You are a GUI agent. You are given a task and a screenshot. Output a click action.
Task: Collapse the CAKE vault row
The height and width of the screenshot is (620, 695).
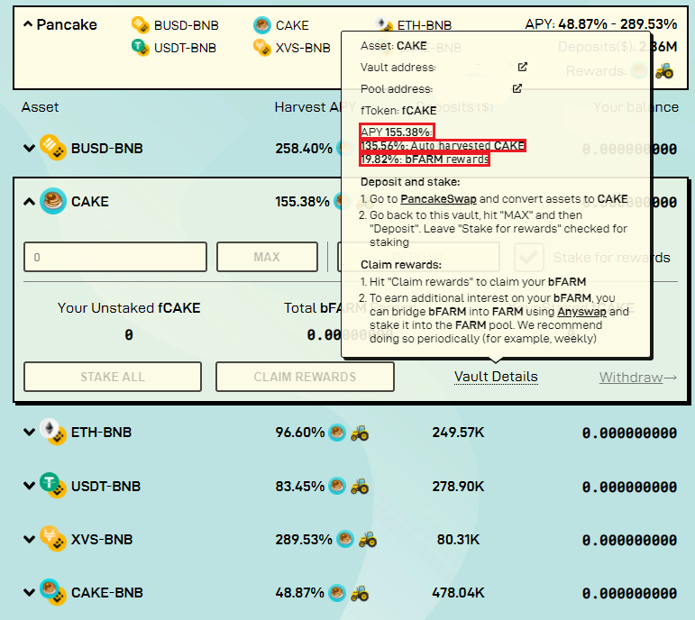pyautogui.click(x=29, y=202)
